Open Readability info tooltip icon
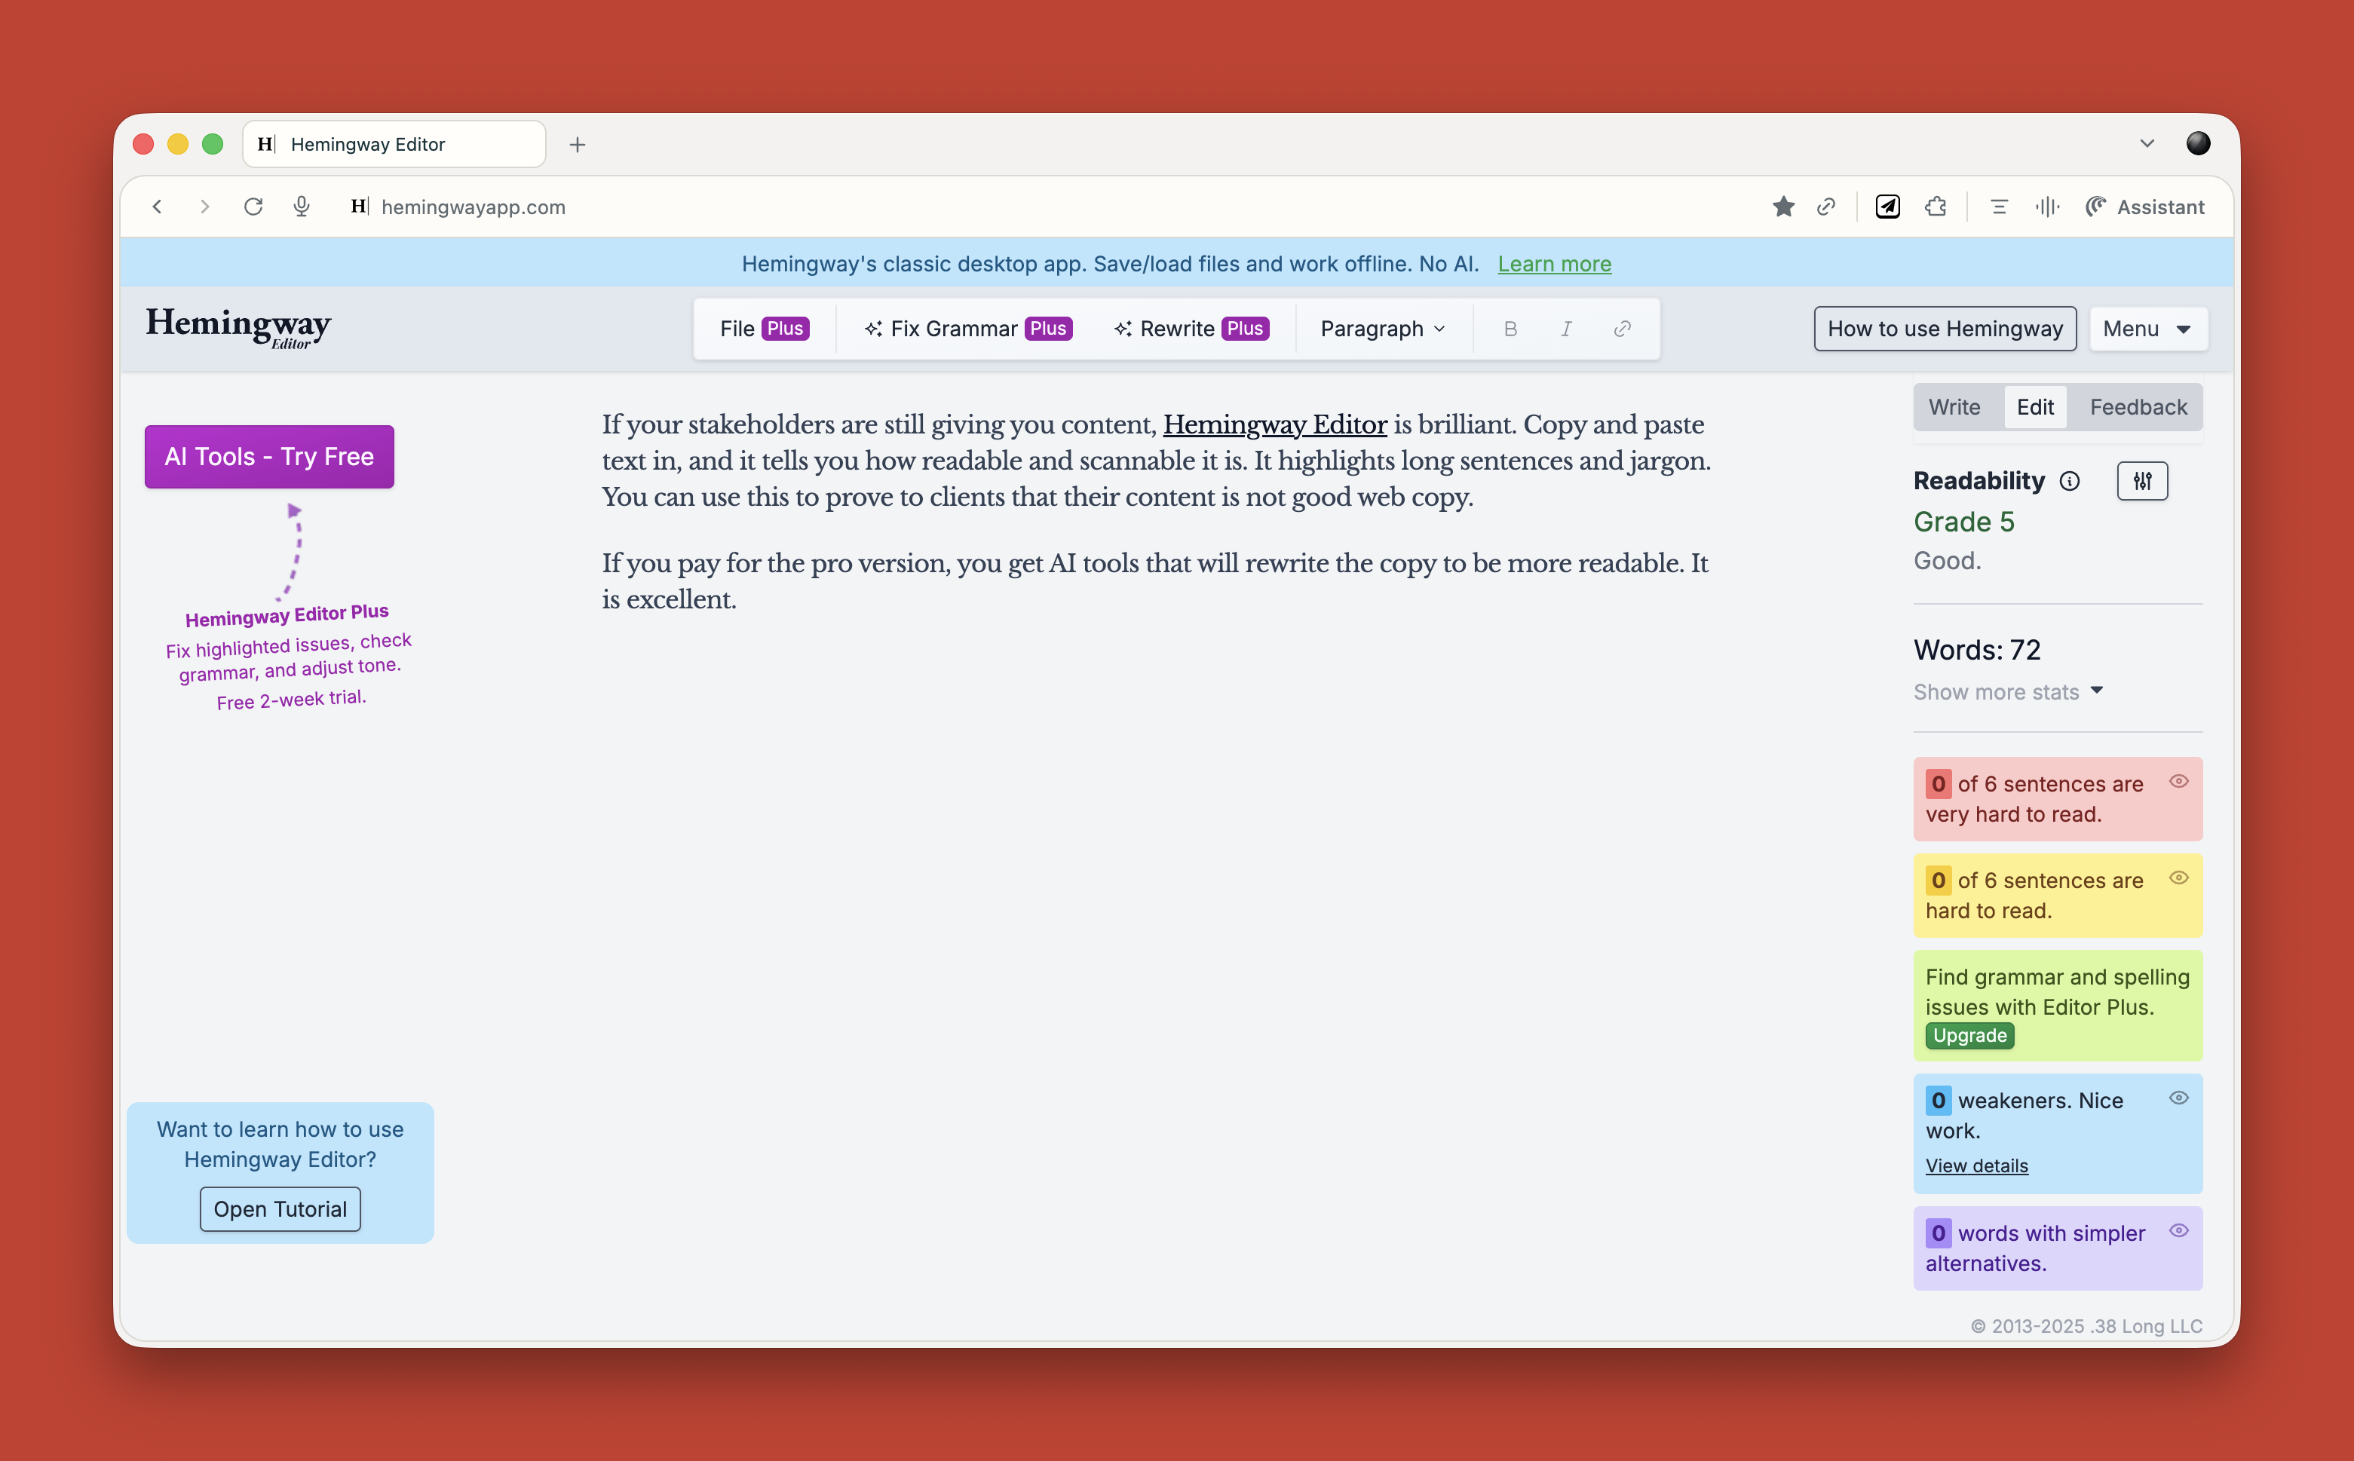 pos(2070,480)
